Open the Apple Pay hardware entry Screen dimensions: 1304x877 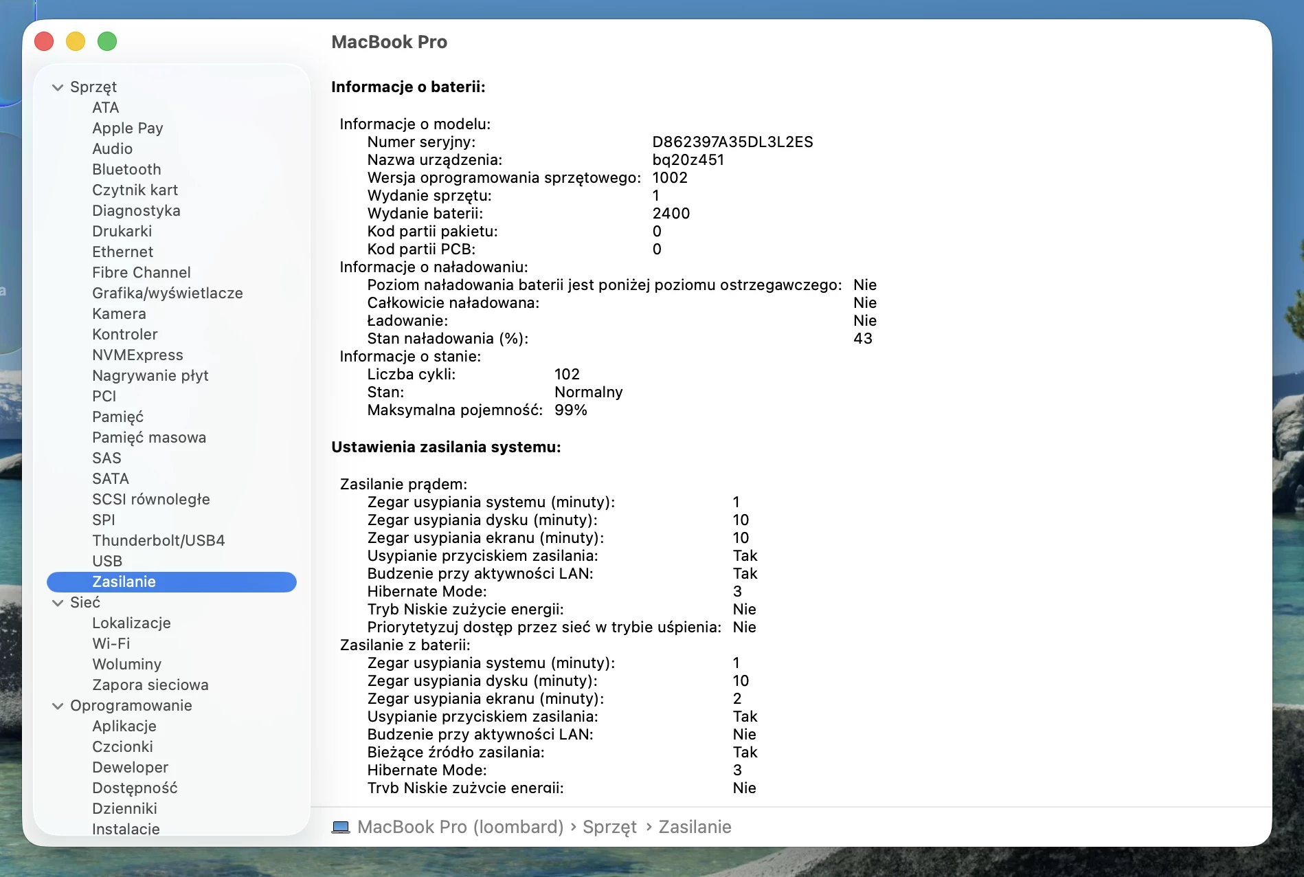pos(128,128)
